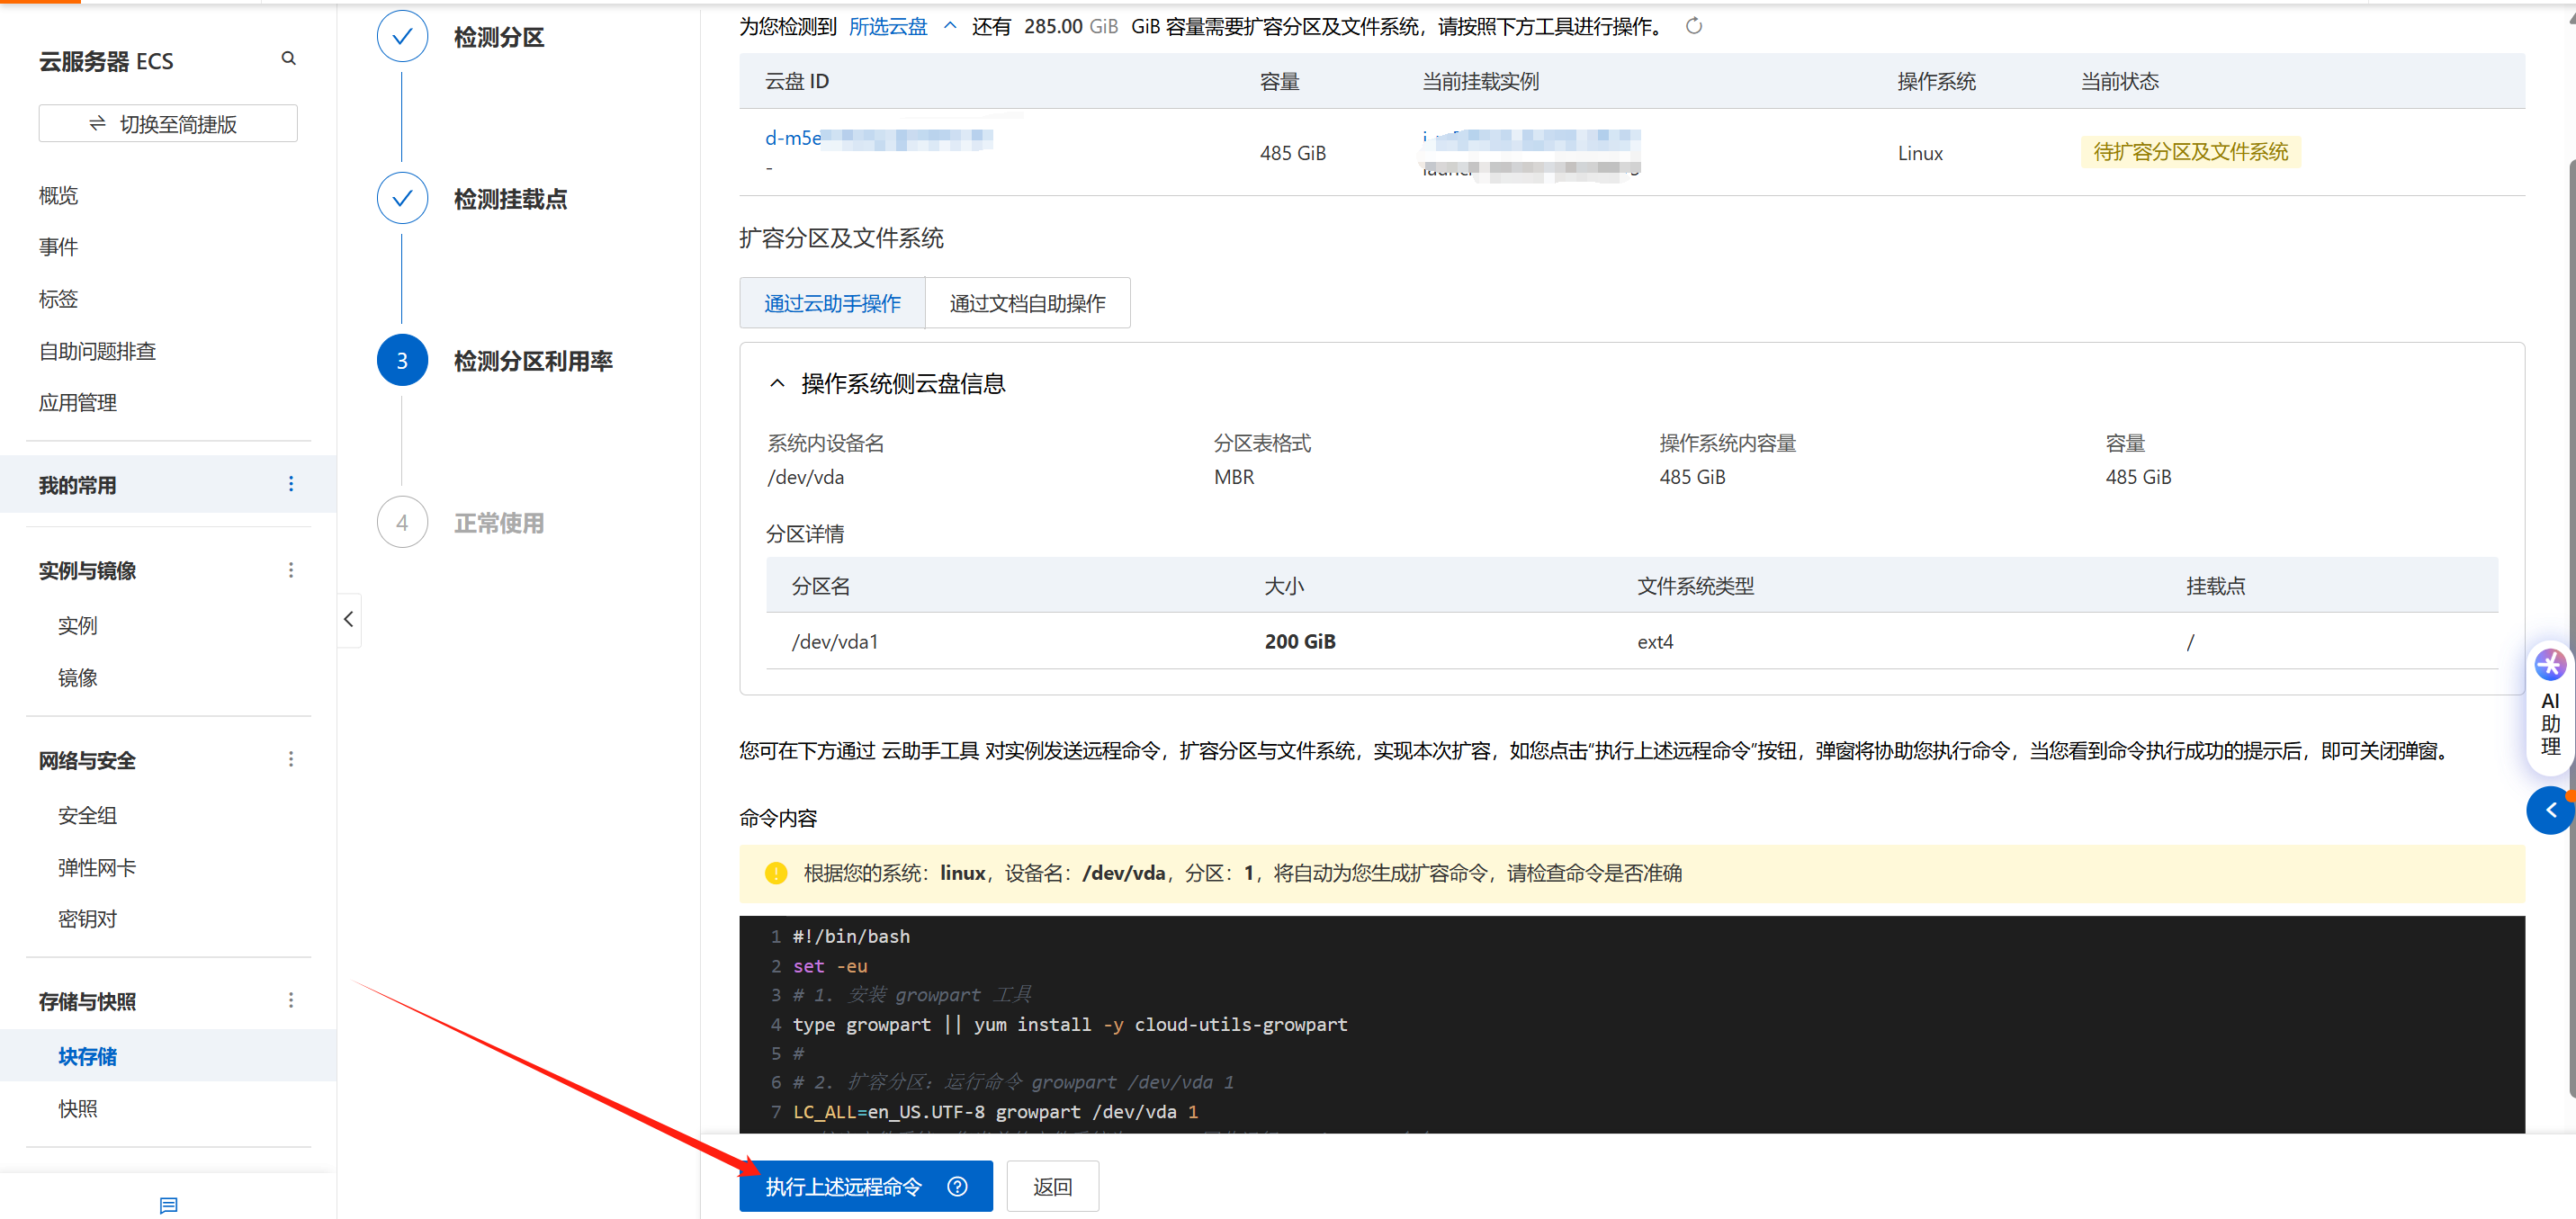This screenshot has width=2576, height=1219.
Task: Click the blue round left-arrow button at right edge
Action: (2549, 810)
